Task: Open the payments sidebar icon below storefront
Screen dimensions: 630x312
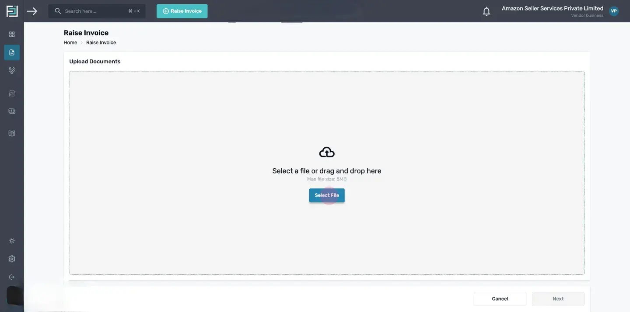Action: click(x=12, y=111)
